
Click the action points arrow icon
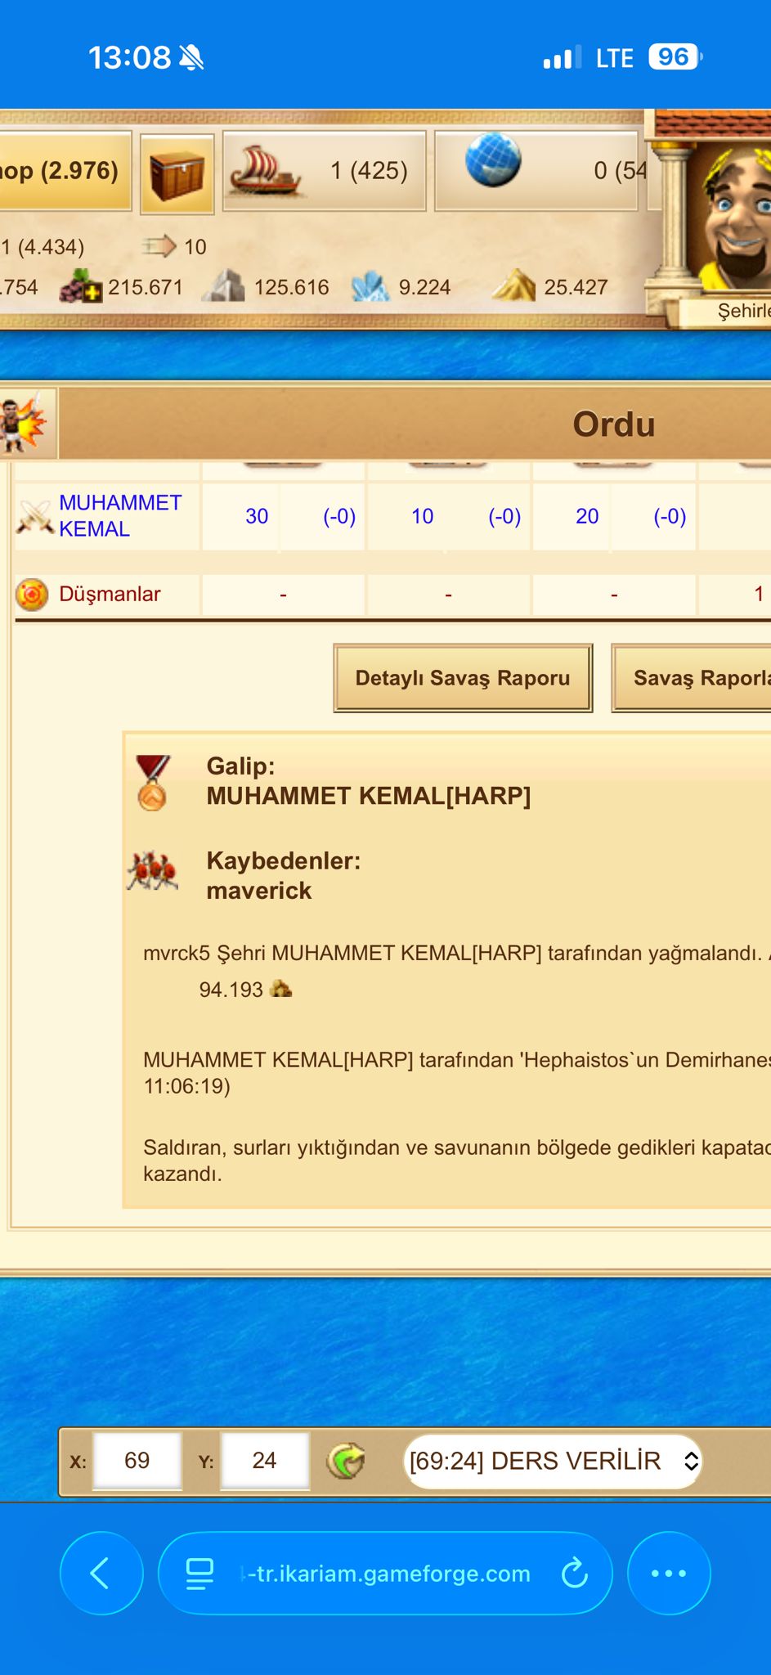pos(159,245)
